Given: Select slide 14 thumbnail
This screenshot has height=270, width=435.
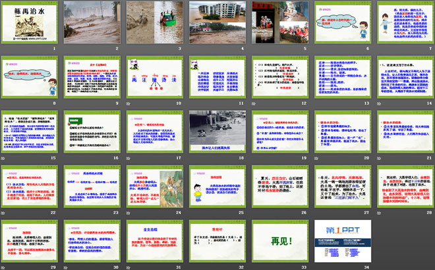Looking at the screenshot, I should pos(405,77).
